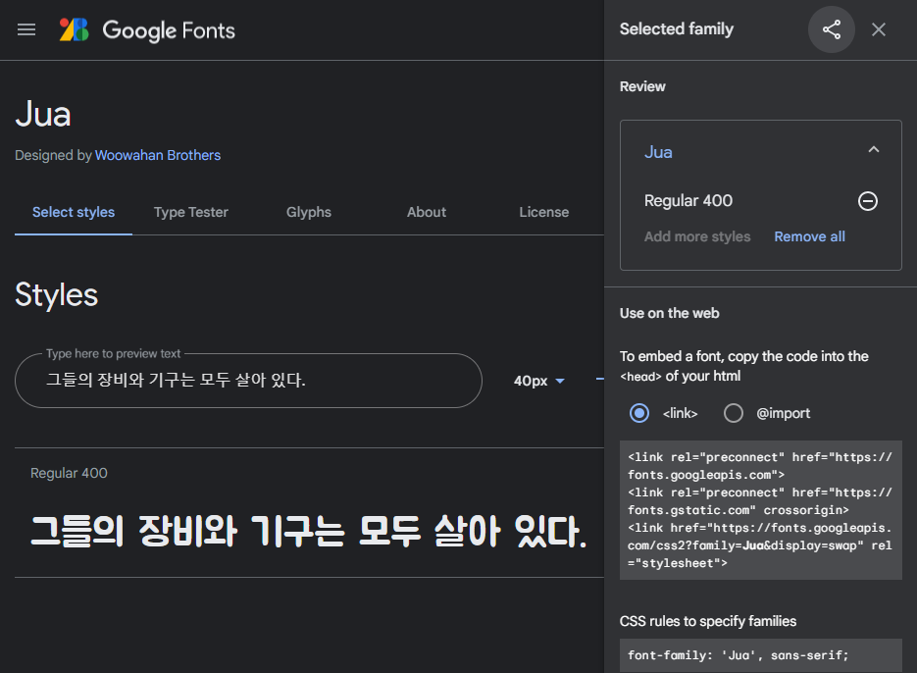Viewport: 917px width, 673px height.
Task: Share the selected family
Action: point(831,29)
